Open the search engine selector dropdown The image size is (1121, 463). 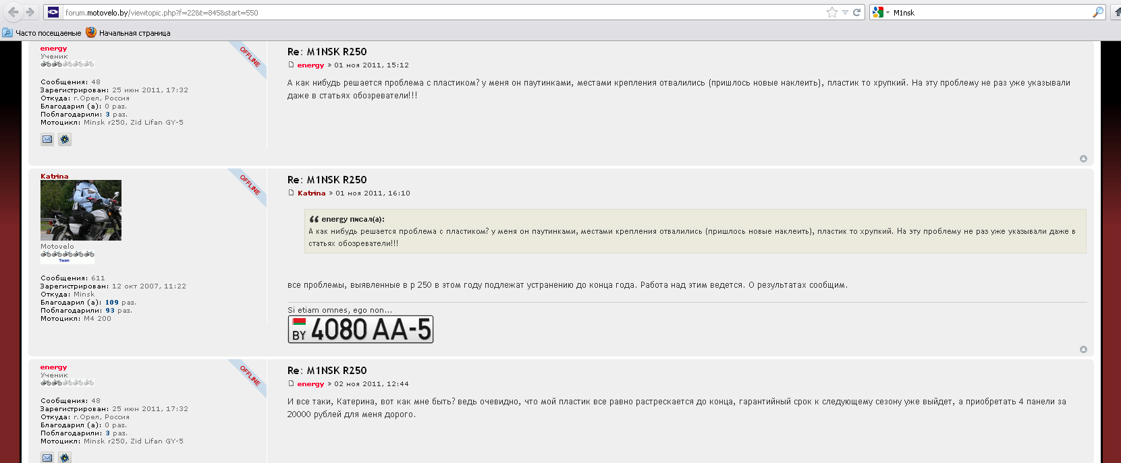pos(888,13)
